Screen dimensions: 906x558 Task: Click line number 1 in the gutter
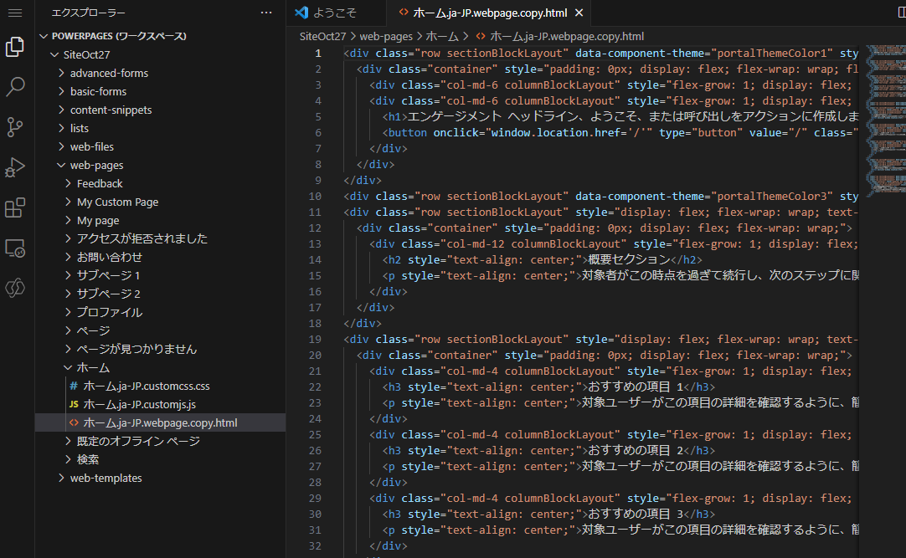pos(318,53)
